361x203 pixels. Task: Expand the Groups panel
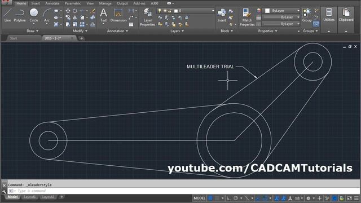tap(310, 31)
